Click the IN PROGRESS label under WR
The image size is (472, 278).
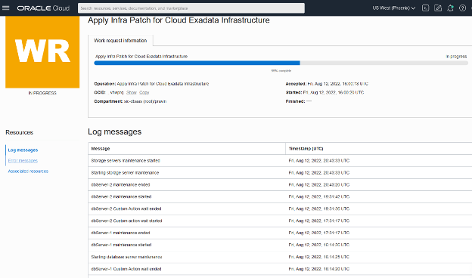[42, 93]
